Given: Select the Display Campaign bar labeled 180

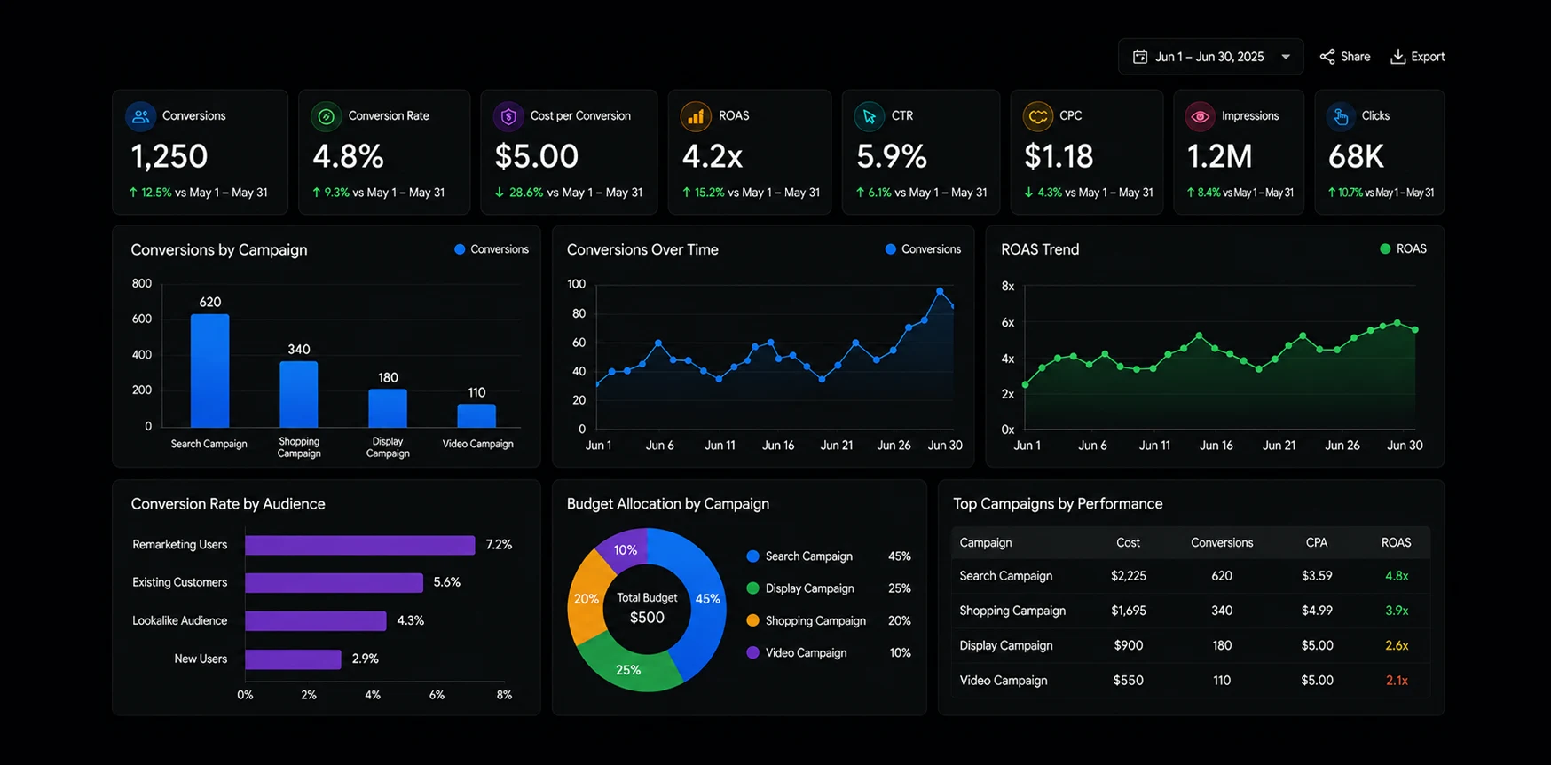Looking at the screenshot, I should point(388,408).
